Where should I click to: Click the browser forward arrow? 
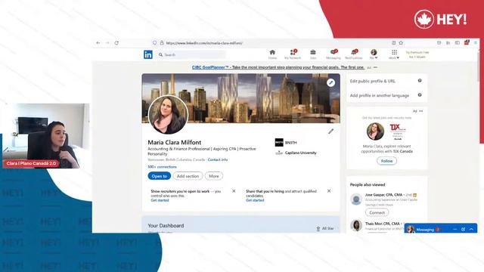tap(107, 43)
